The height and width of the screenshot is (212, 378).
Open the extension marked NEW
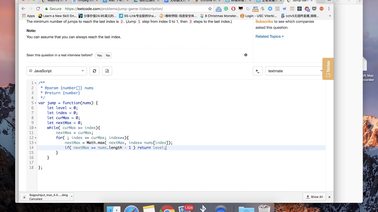tap(255, 9)
